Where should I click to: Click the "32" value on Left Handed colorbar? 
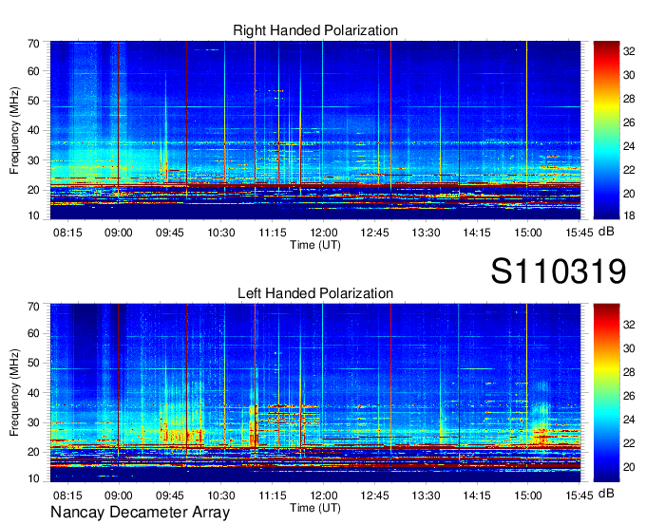(629, 325)
